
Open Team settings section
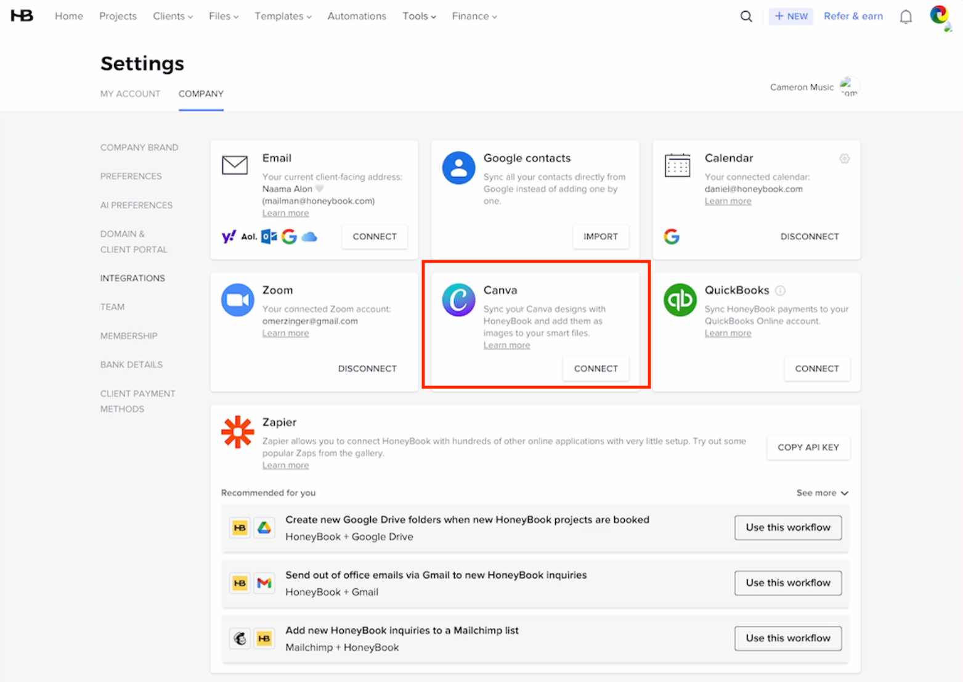[112, 307]
